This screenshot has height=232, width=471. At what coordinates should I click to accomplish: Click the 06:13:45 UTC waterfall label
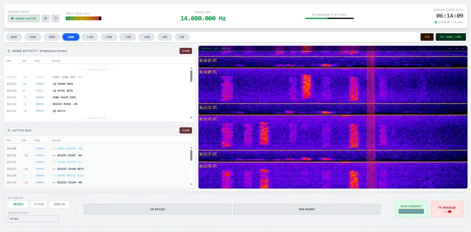coord(209,119)
